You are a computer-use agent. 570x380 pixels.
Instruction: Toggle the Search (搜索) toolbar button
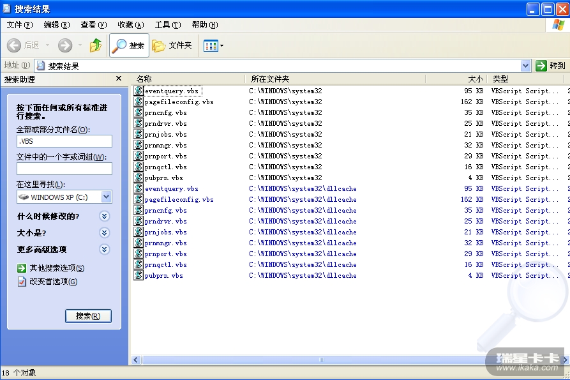(x=129, y=45)
